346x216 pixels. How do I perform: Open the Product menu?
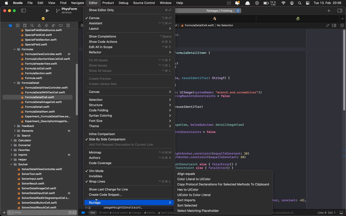point(108,3)
